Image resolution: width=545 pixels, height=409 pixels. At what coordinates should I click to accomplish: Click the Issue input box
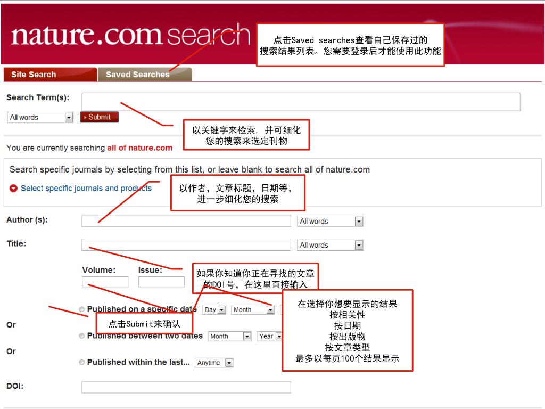pyautogui.click(x=161, y=282)
